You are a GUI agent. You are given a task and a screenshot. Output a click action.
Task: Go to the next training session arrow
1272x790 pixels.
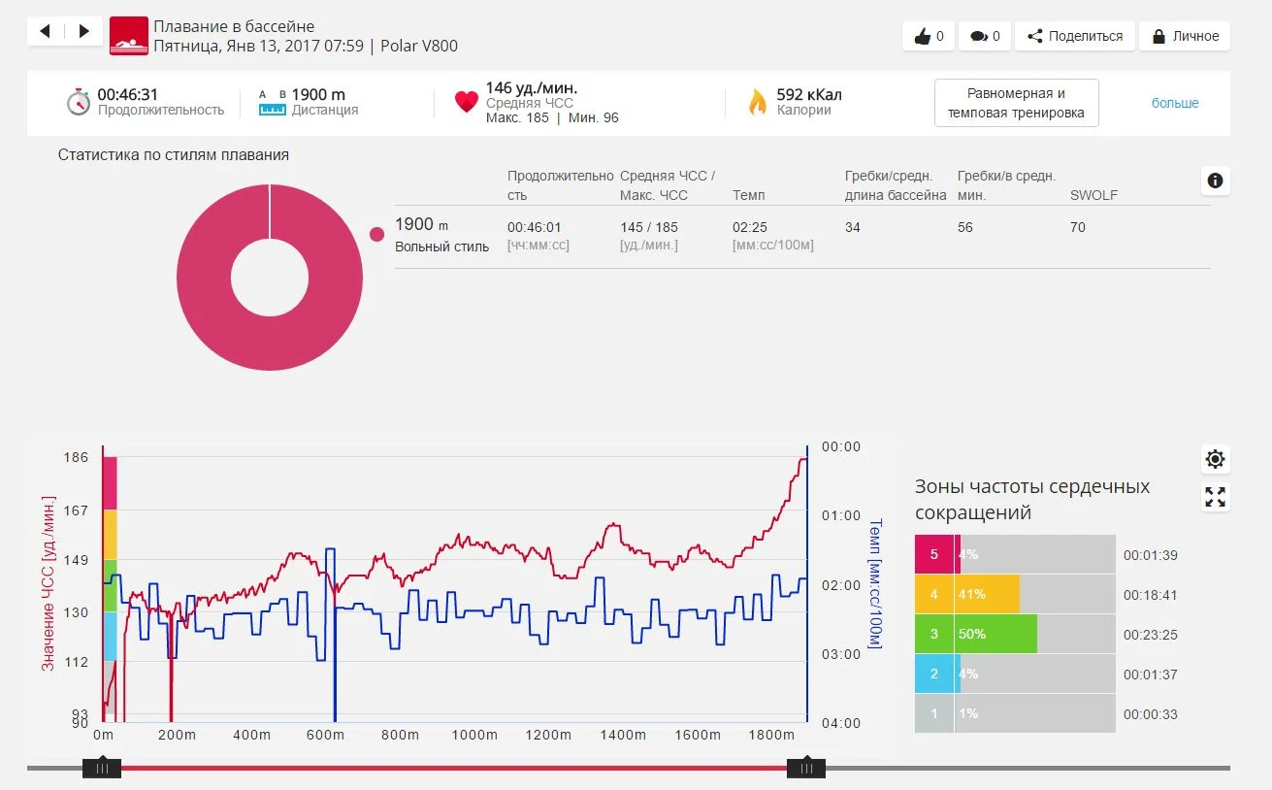click(x=83, y=32)
